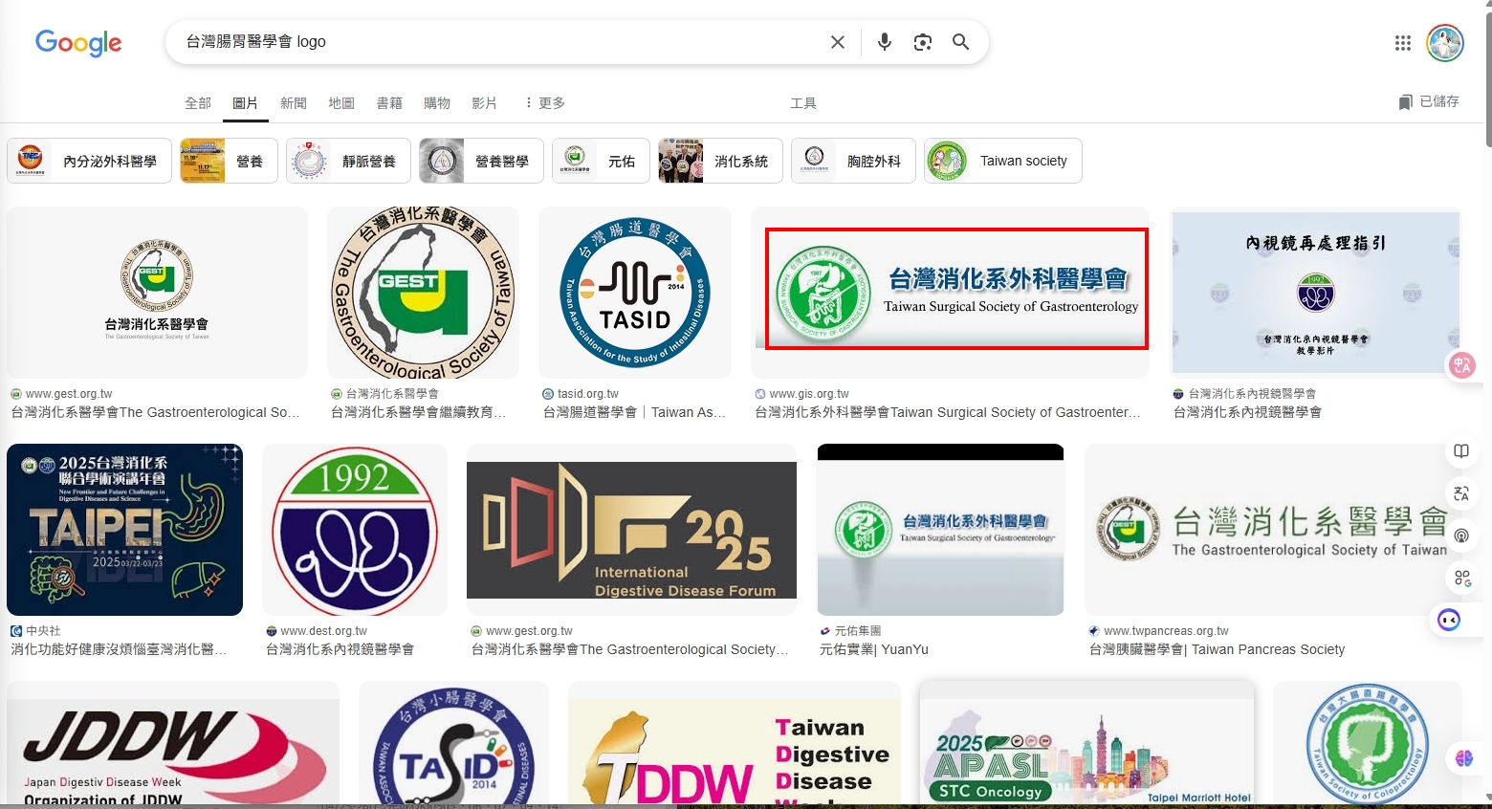Click the pink translate side icon
Image resolution: width=1492 pixels, height=809 pixels.
pos(1461,364)
